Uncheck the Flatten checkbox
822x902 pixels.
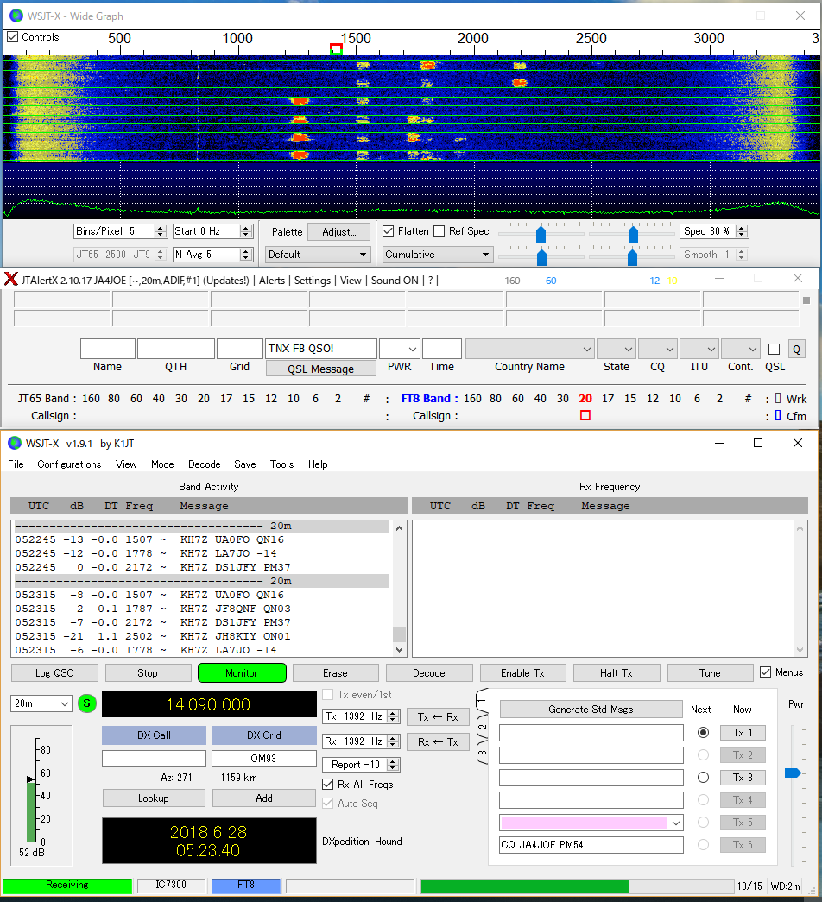[x=389, y=231]
